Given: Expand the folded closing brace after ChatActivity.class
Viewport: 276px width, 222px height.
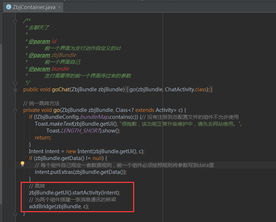Looking at the screenshot, I should pos(211,90).
